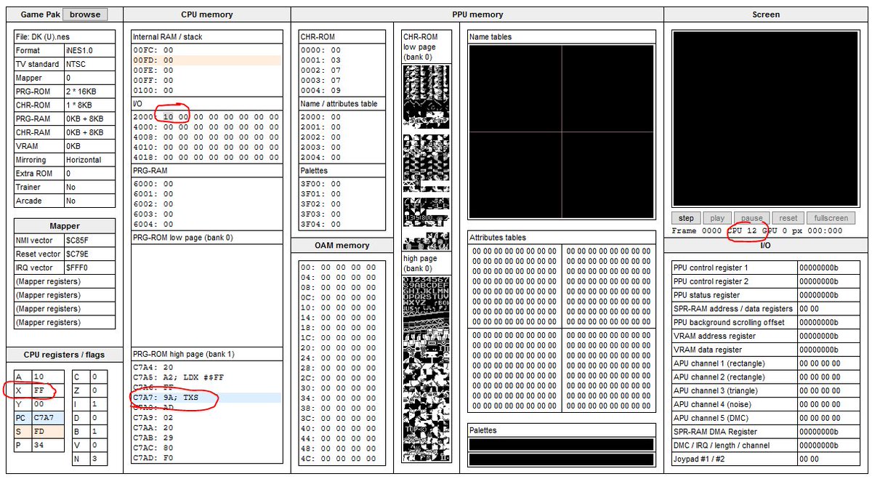Click the N flag value

point(99,459)
